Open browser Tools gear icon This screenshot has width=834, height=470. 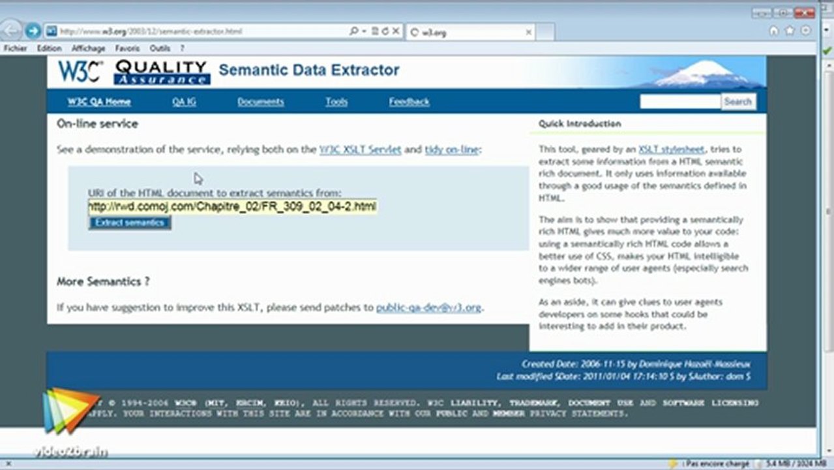(x=806, y=31)
